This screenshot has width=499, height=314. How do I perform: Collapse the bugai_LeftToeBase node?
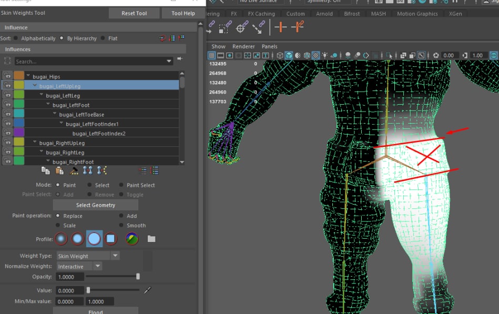pyautogui.click(x=55, y=114)
